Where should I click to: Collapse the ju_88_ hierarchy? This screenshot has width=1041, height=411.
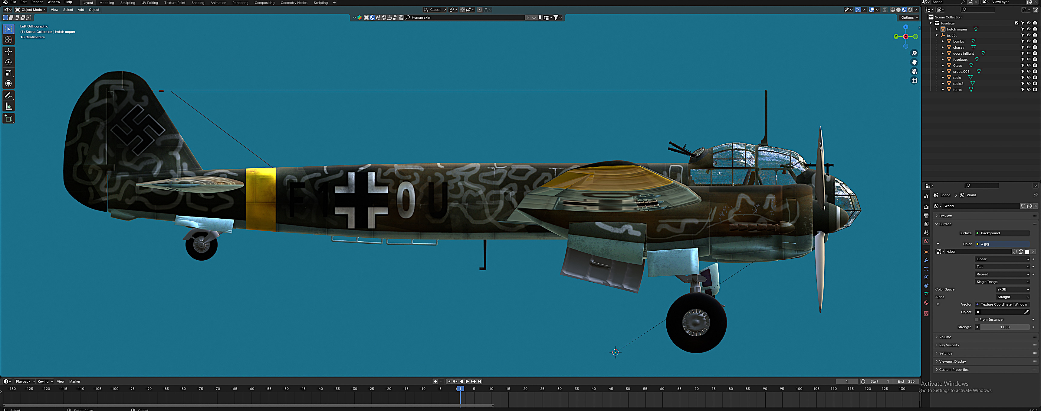pyautogui.click(x=937, y=35)
